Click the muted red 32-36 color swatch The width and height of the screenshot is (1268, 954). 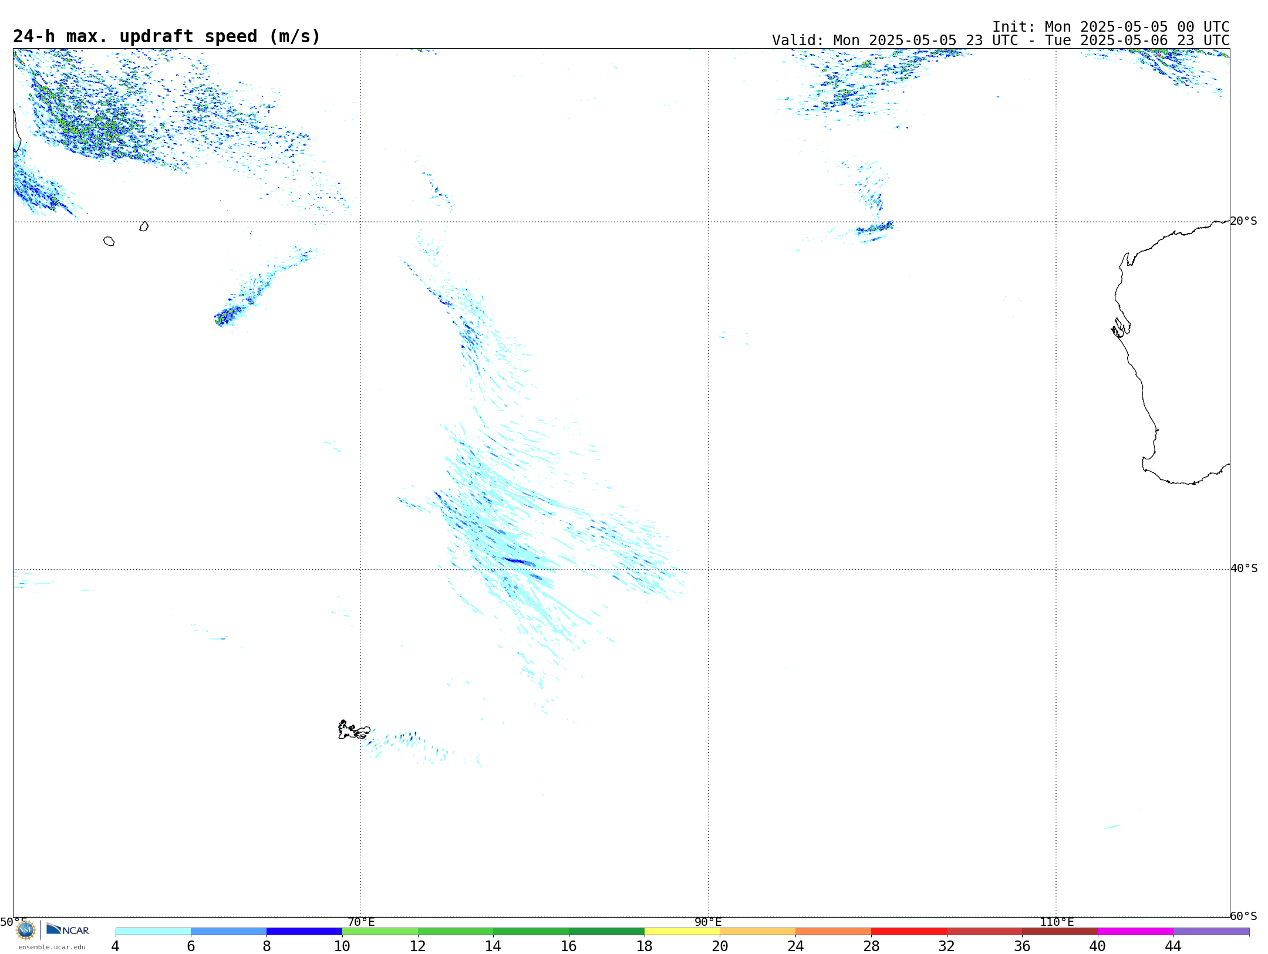coord(985,931)
